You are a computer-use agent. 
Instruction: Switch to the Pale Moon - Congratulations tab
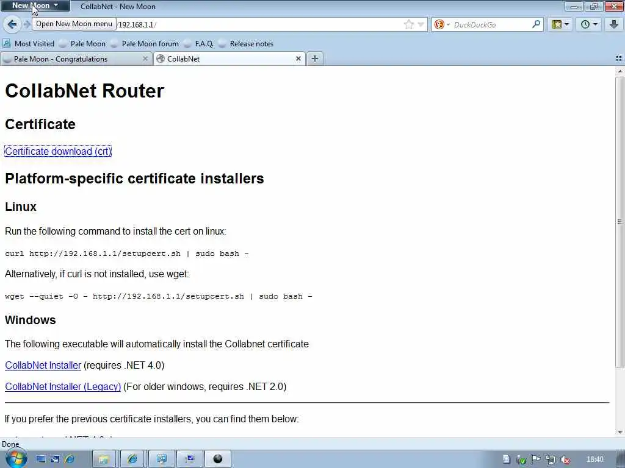[72, 59]
